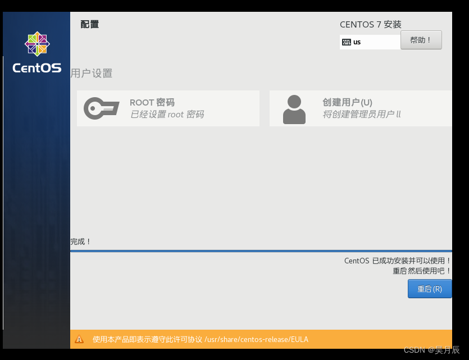The height and width of the screenshot is (360, 469).
Task: Open the 帮助！ help button
Action: (x=421, y=40)
